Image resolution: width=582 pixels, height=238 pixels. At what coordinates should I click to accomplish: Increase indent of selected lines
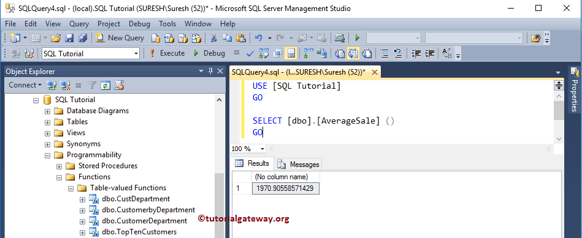click(429, 54)
